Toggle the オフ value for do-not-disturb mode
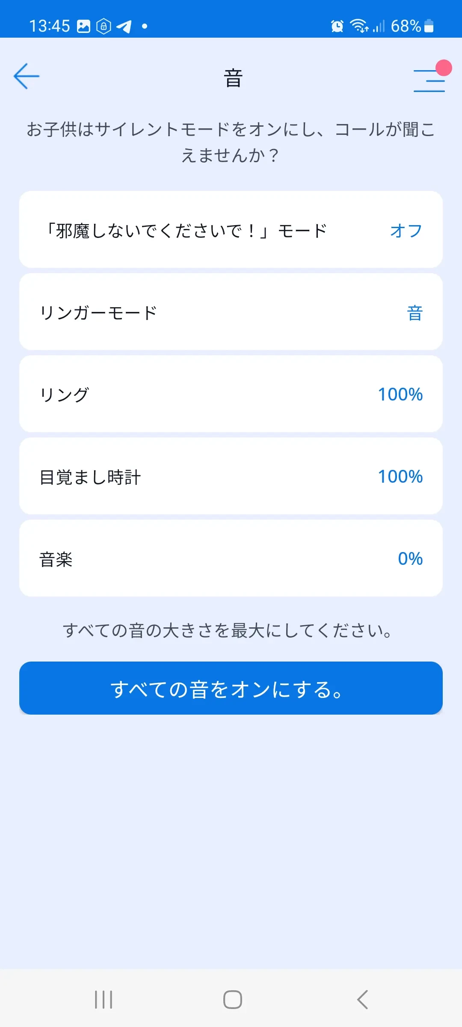Screen dimensions: 462x1027 click(x=406, y=231)
